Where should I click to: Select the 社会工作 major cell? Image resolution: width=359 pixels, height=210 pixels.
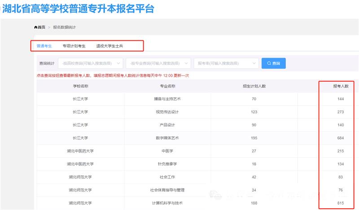(x=167, y=177)
